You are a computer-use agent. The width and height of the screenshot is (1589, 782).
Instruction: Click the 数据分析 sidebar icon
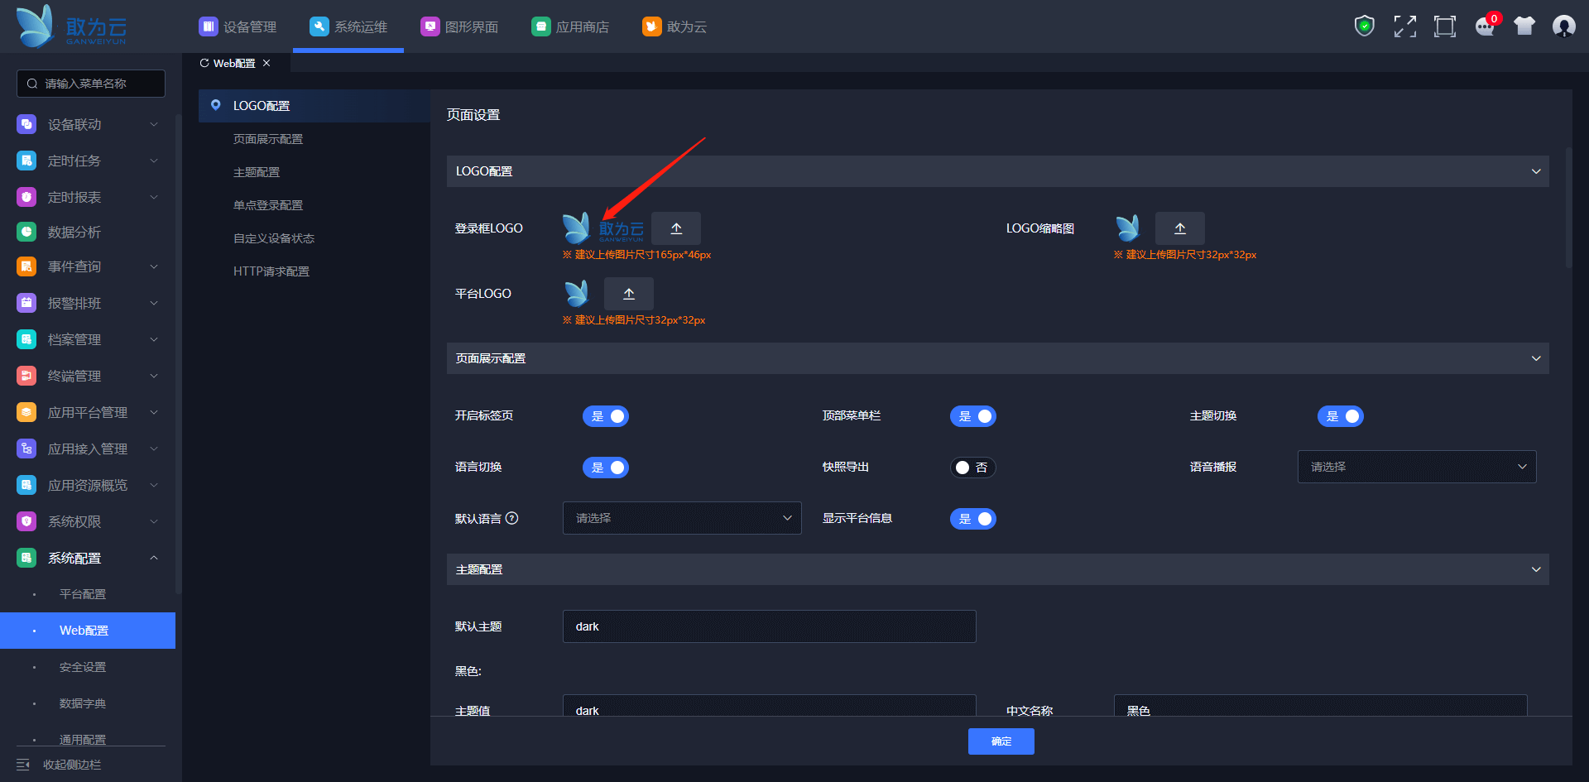tap(26, 232)
